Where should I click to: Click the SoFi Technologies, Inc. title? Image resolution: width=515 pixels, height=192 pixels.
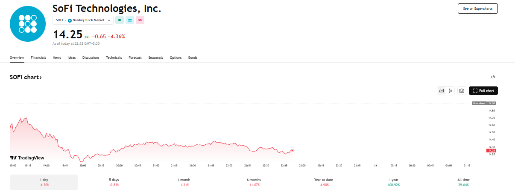coord(107,9)
